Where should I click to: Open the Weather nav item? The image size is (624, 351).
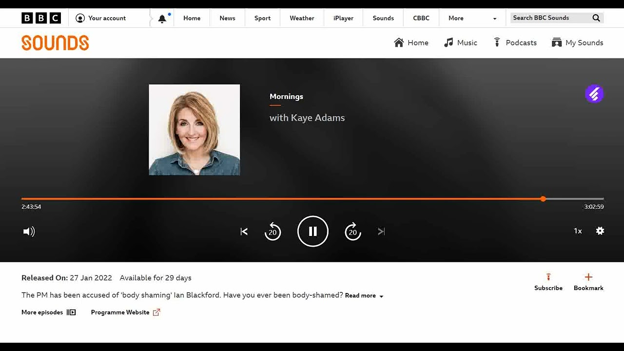coord(302,18)
